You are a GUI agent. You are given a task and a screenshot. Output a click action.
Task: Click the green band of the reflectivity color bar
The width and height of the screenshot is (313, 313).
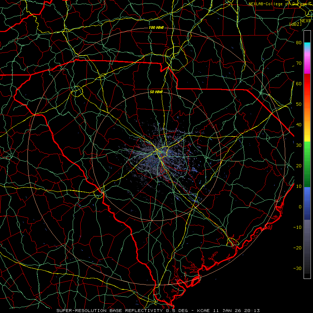[307, 164]
